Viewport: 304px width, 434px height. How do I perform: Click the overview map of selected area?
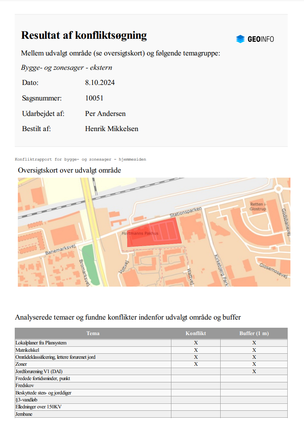(154, 232)
